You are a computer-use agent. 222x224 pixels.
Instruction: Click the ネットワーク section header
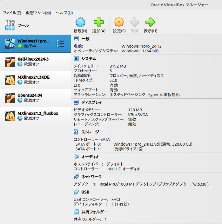[x=91, y=176]
